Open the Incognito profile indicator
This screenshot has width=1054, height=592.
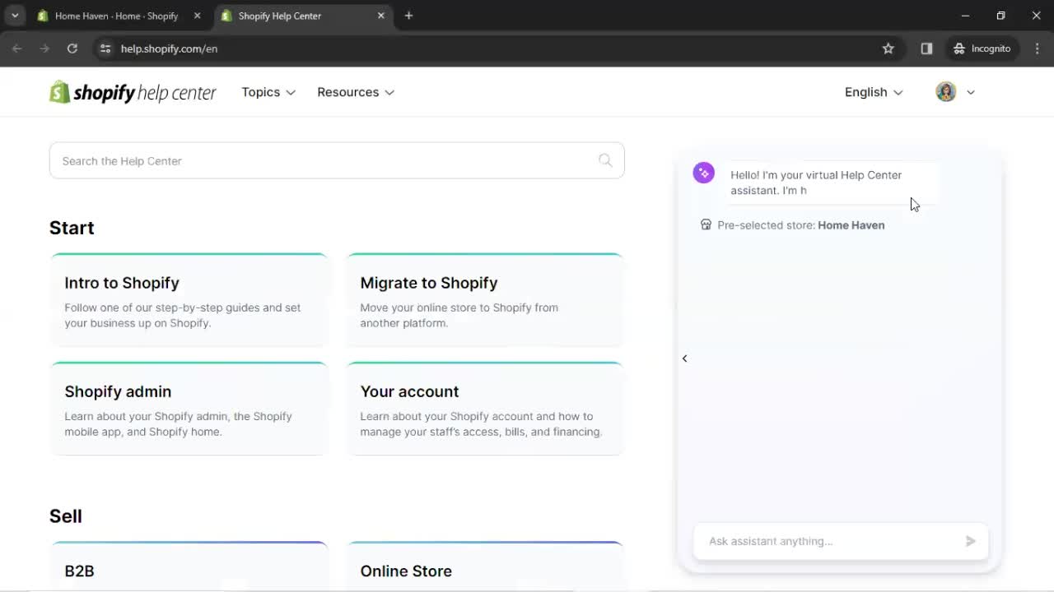point(982,49)
